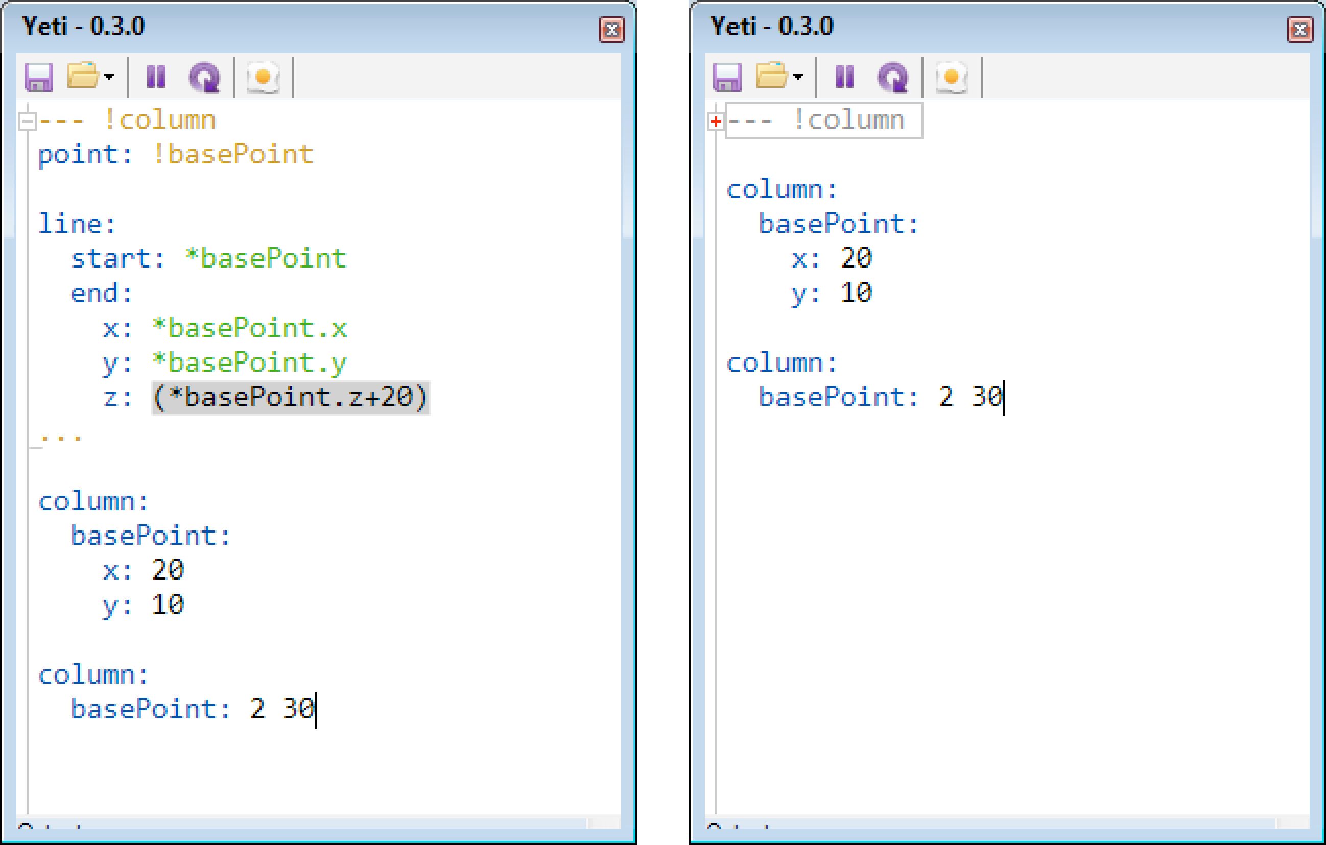This screenshot has height=845, width=1326.
Task: Click the save icon in right Yeti window
Action: (727, 77)
